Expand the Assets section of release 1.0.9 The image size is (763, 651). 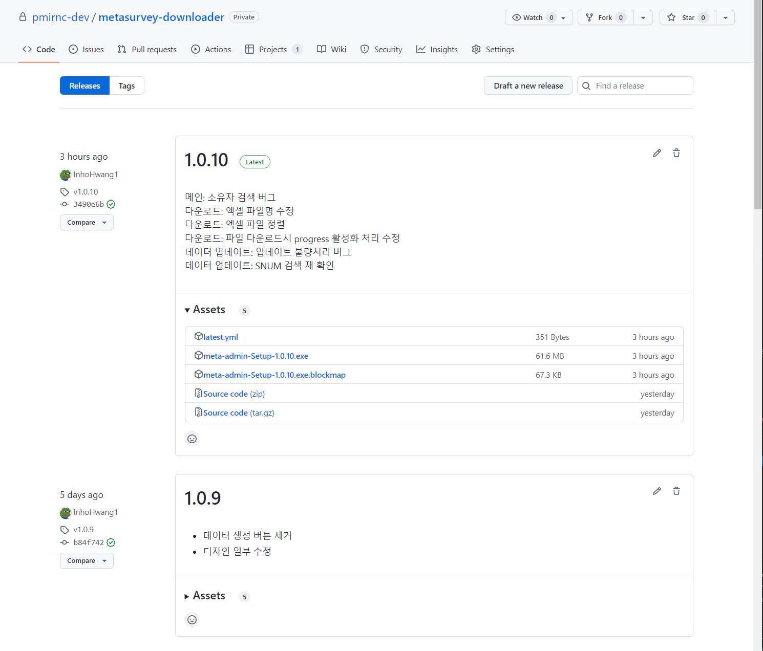[x=205, y=596]
